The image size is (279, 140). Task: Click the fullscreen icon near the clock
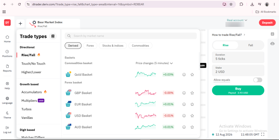[x=263, y=135]
